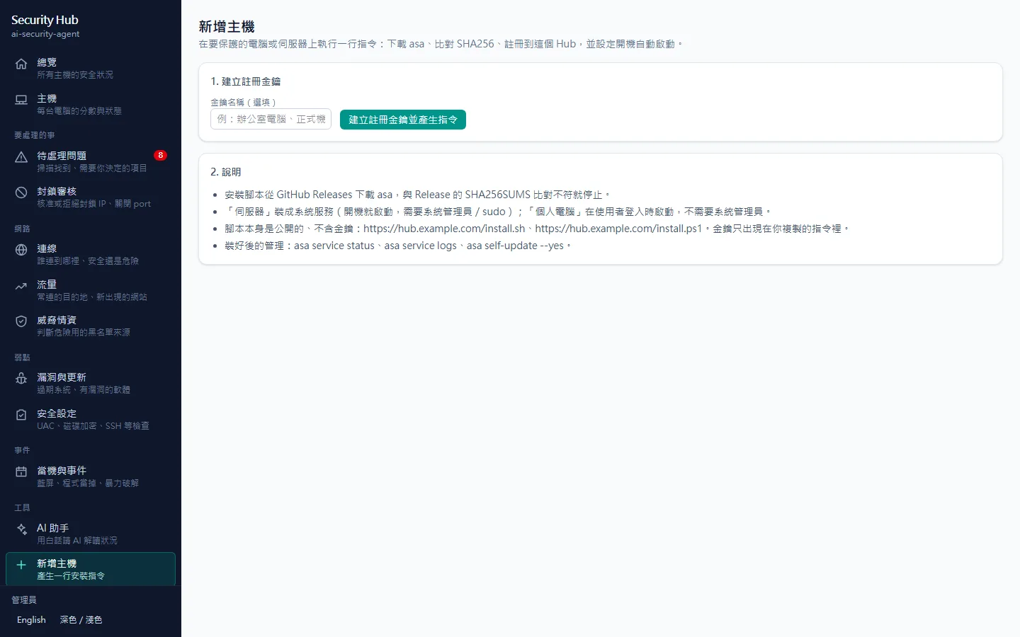Click the 新增主機 page heading
The height and width of the screenshot is (637, 1020).
[x=227, y=27]
